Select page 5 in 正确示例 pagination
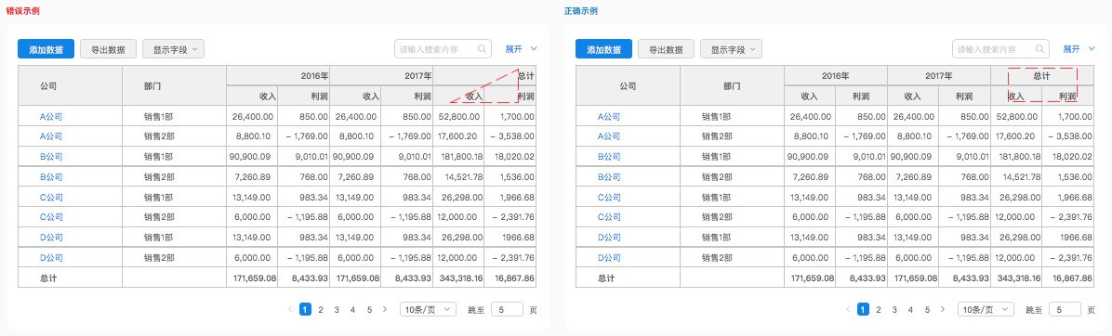Screen dimensions: 1112x336 [926, 309]
